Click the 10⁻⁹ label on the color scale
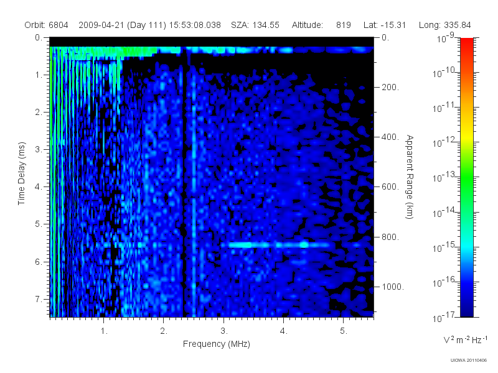The image size is (498, 373). tap(446, 38)
